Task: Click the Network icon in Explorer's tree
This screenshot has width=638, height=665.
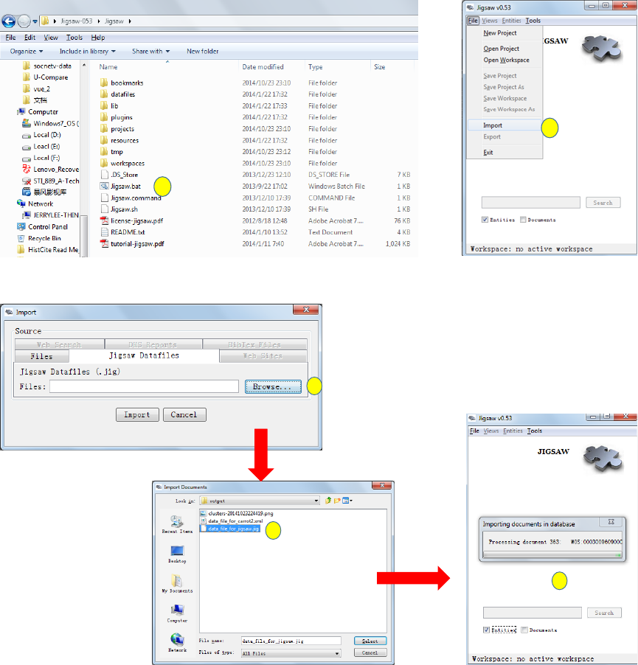Action: pyautogui.click(x=21, y=203)
